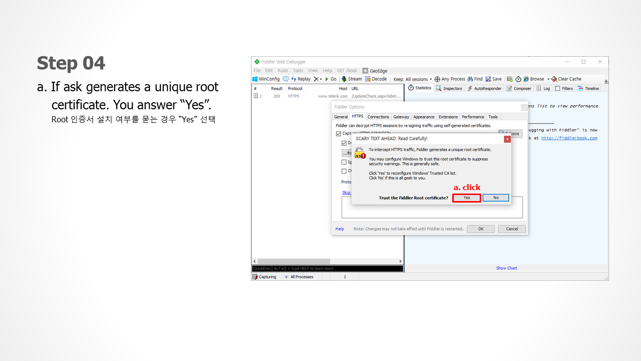Open the Connections options tab

click(x=378, y=117)
